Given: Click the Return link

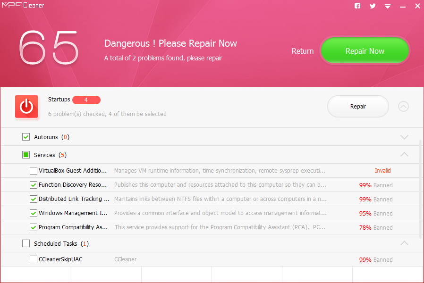Looking at the screenshot, I should [302, 51].
